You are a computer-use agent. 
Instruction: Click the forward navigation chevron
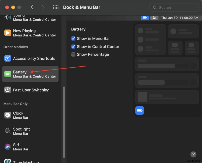pyautogui.click(x=43, y=7)
